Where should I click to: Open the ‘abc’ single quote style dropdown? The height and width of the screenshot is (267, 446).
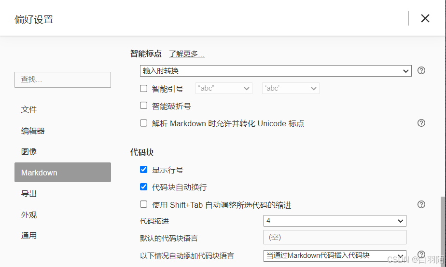(291, 88)
